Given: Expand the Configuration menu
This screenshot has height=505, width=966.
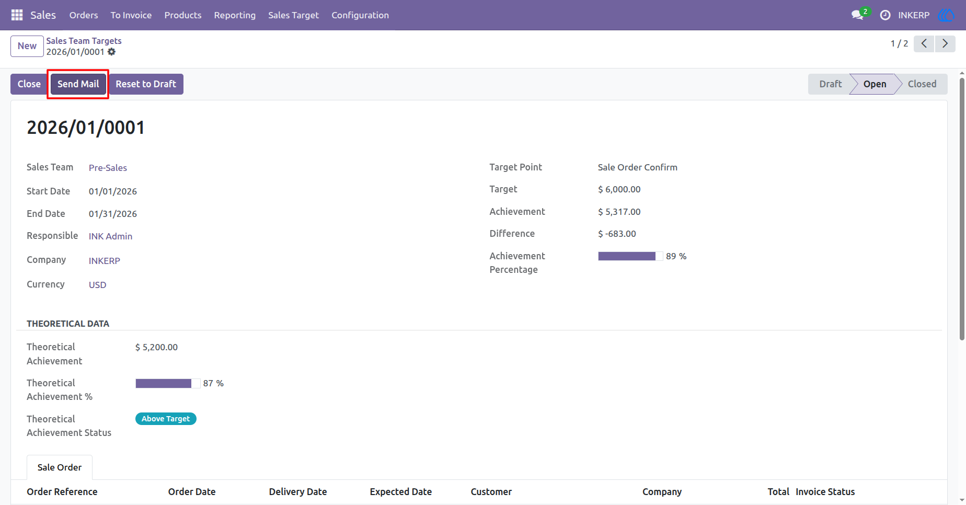Looking at the screenshot, I should (x=360, y=15).
